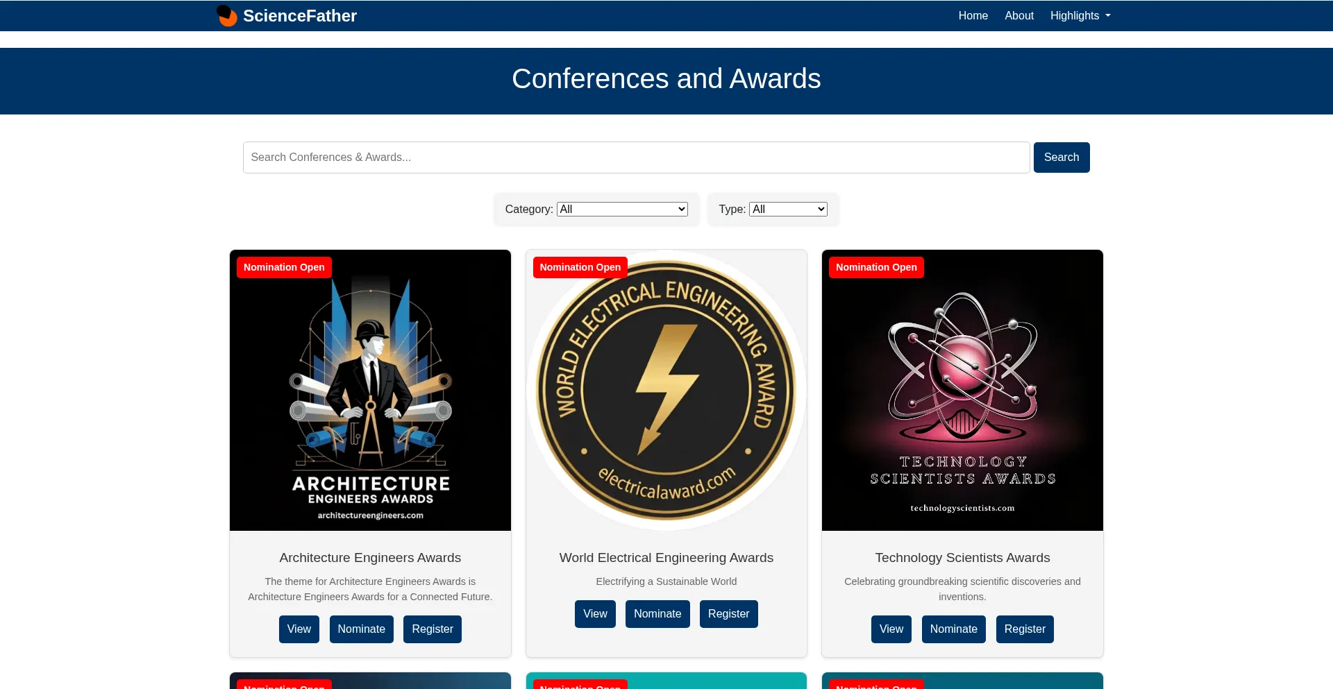Open the Highlights dropdown menu

tap(1080, 15)
